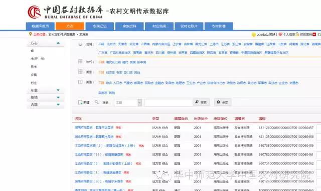The width and height of the screenshot is (321, 191).
Task: Switch to the 农民记忆 tab
Action: point(100,26)
